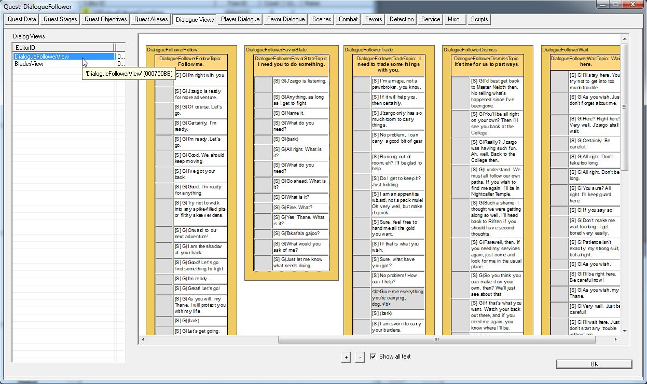Click the "head back to Riften" dismiss response
This screenshot has height=384, width=647.
coord(497,218)
